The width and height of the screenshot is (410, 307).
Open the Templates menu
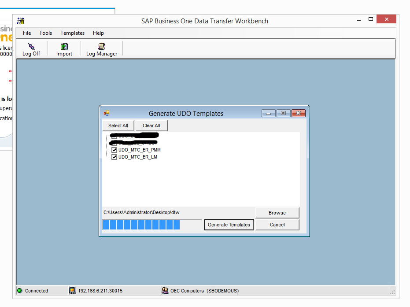[x=72, y=33]
